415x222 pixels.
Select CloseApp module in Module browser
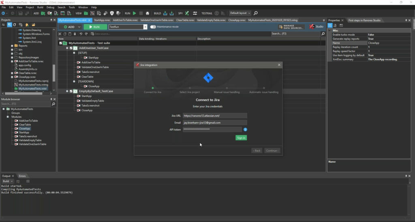click(25, 128)
